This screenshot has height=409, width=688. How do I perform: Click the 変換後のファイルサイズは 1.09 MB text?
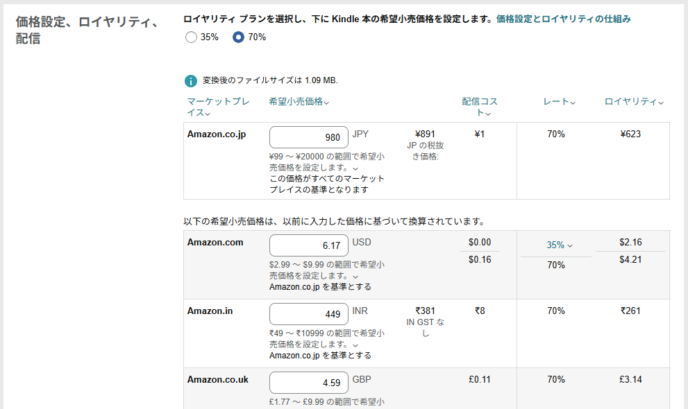(270, 80)
